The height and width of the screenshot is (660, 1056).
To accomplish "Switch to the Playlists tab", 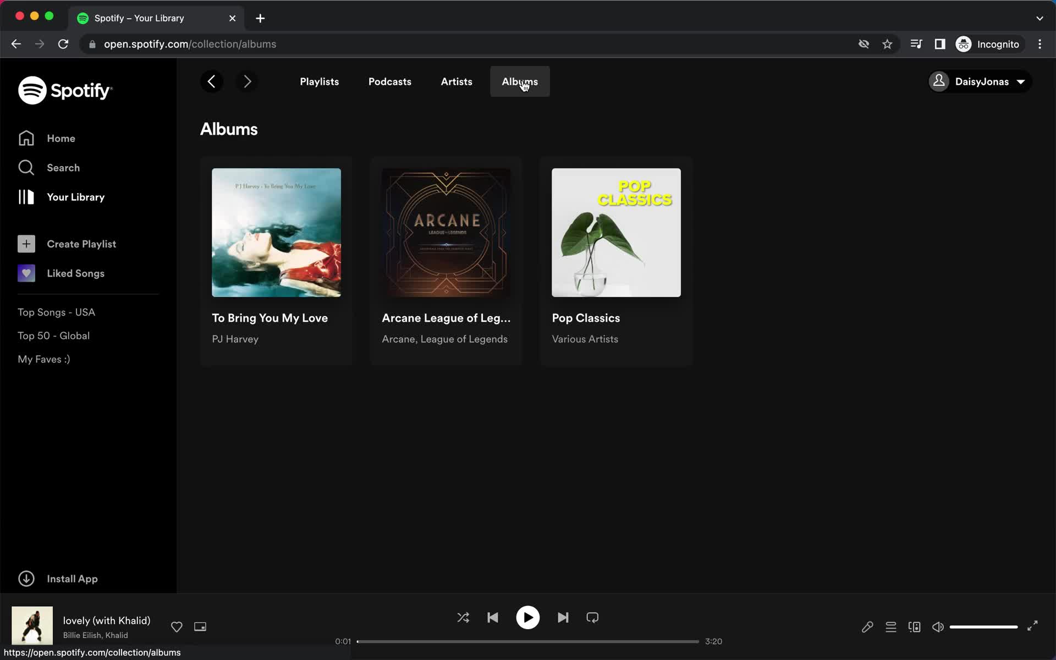I will pos(318,81).
